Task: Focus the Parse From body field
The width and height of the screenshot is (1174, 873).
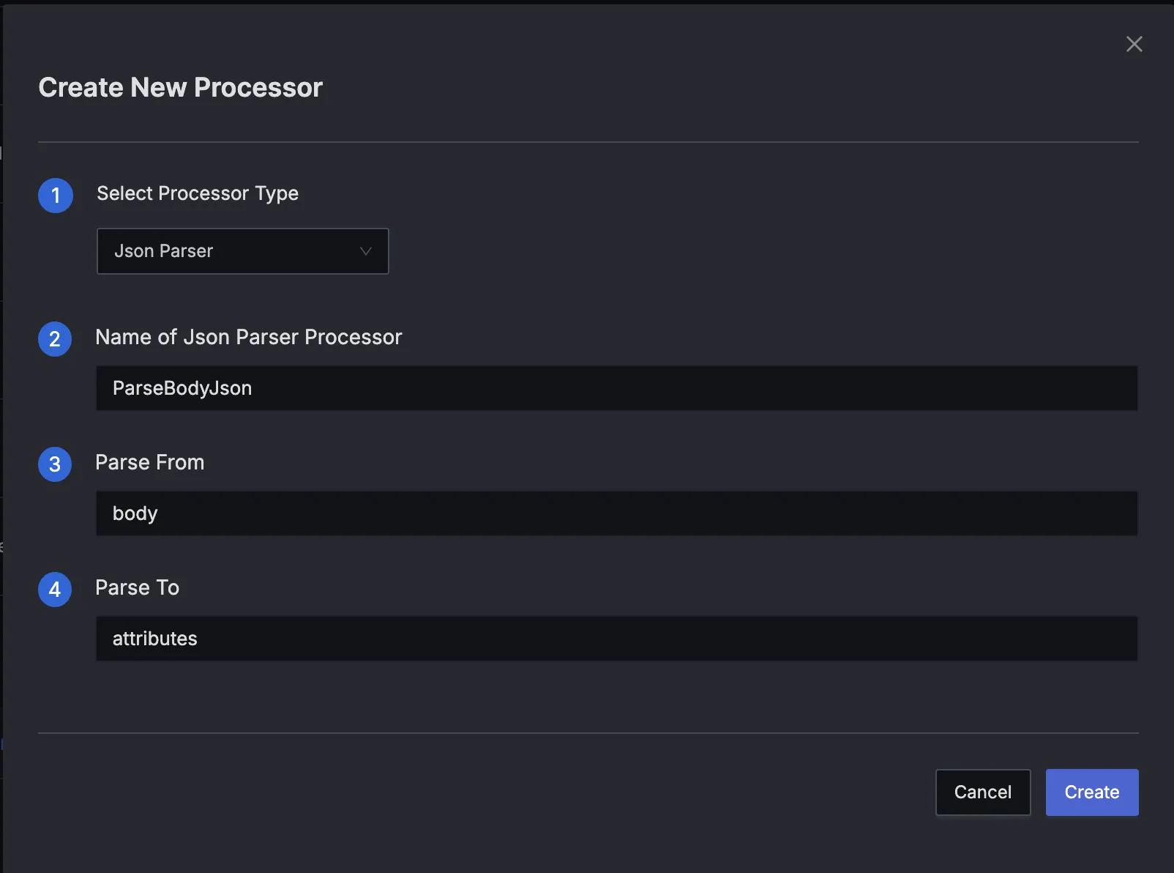Action: [x=616, y=513]
